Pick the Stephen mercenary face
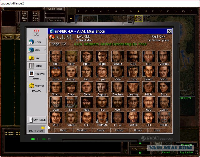 [x=117, y=87]
